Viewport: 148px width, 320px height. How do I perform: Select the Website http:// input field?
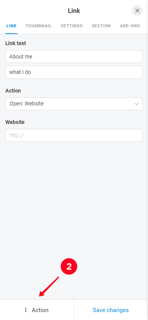pyautogui.click(x=74, y=135)
